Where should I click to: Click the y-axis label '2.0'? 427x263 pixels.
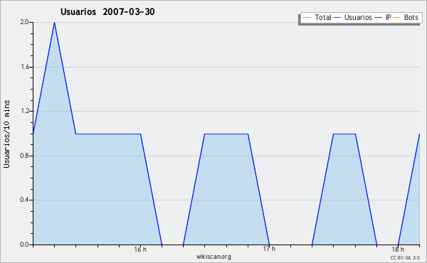(x=24, y=22)
